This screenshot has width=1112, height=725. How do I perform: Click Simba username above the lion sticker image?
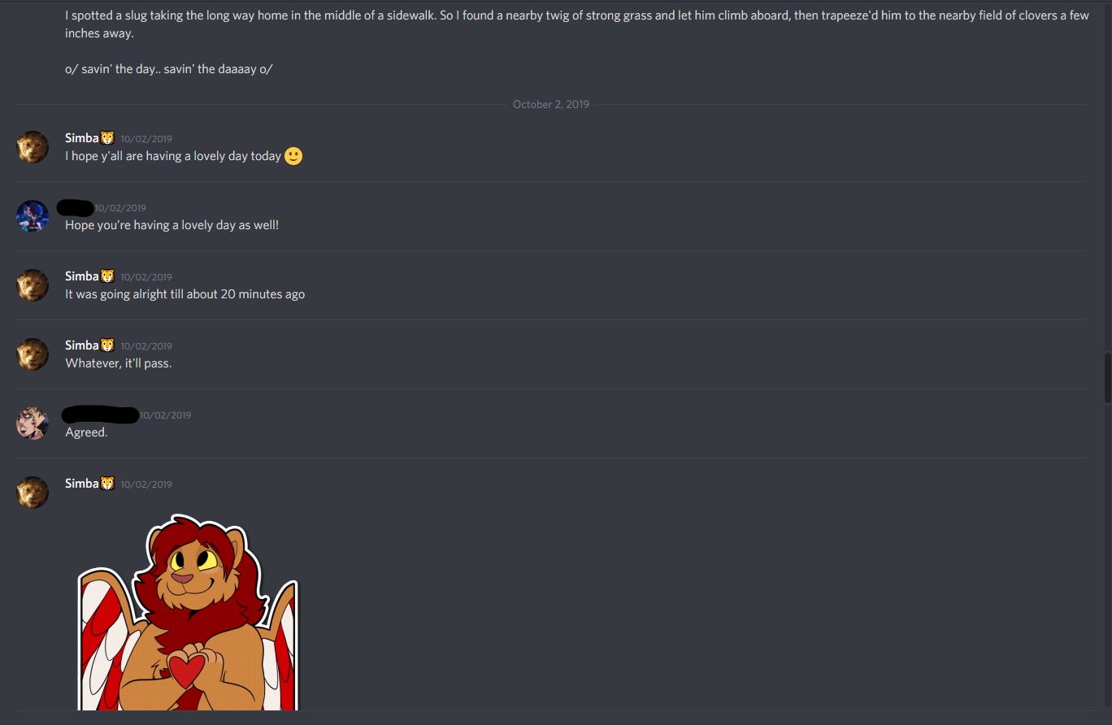(81, 484)
